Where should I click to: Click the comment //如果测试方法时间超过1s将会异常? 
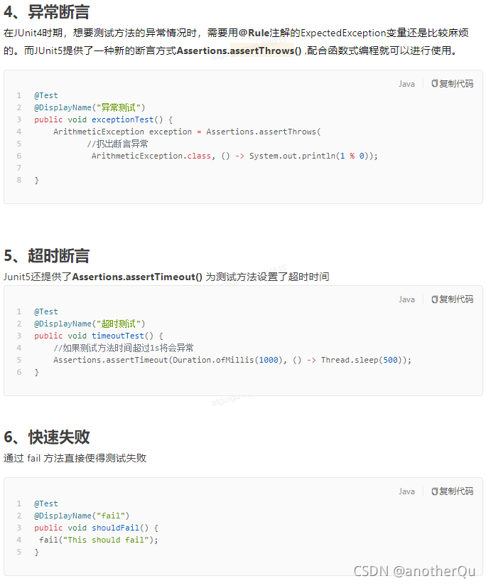click(x=124, y=348)
